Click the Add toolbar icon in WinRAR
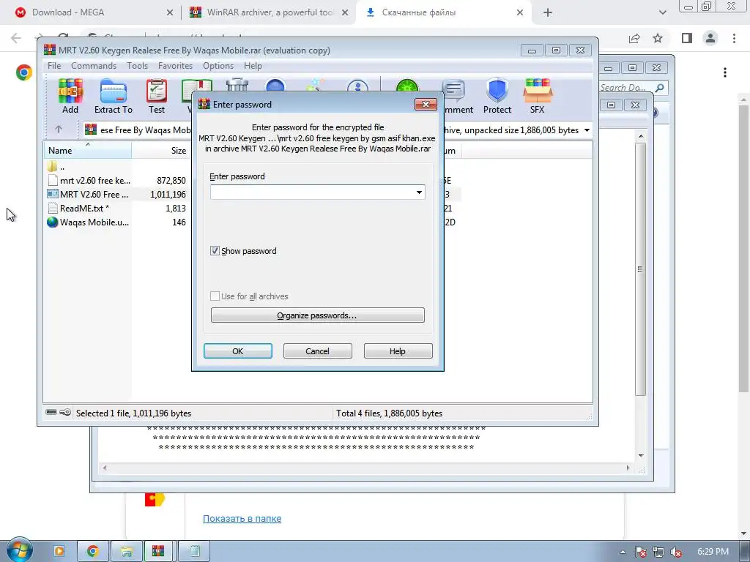The image size is (750, 562). point(70,96)
